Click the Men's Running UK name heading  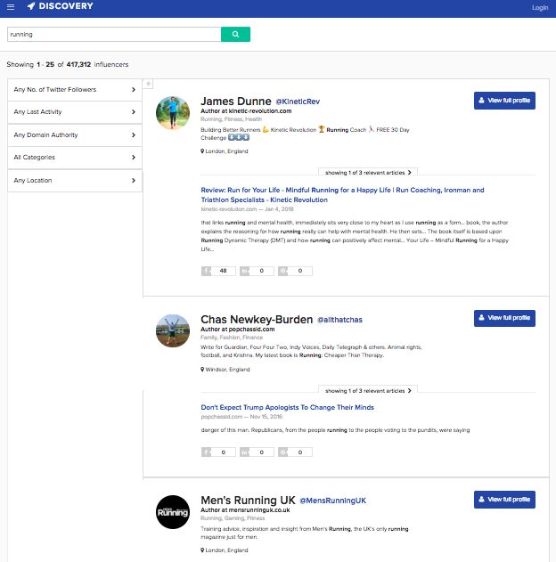(248, 501)
